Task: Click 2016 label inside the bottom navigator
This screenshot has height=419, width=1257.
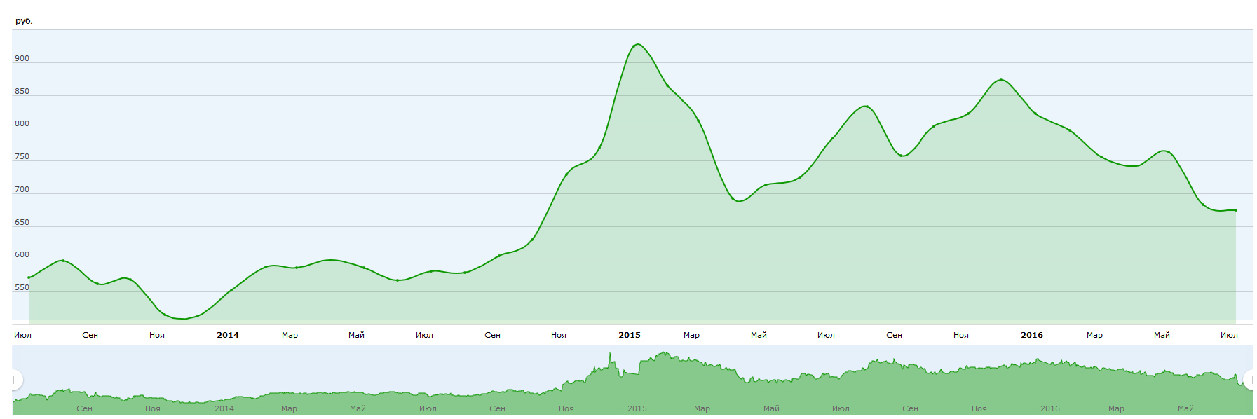Action: (x=1049, y=408)
